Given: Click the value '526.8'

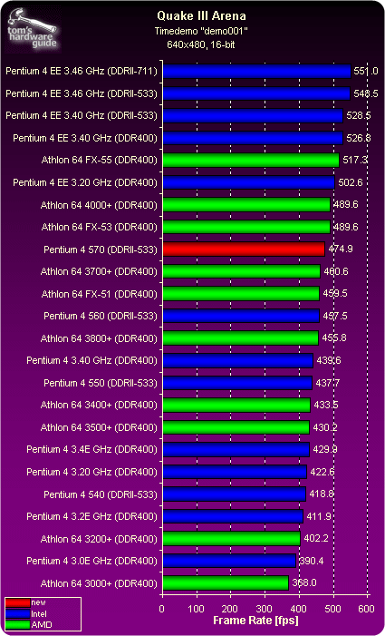Looking at the screenshot, I should [358, 138].
